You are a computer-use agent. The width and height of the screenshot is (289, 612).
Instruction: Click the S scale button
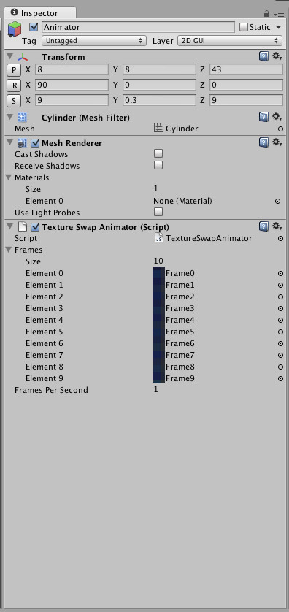(14, 101)
